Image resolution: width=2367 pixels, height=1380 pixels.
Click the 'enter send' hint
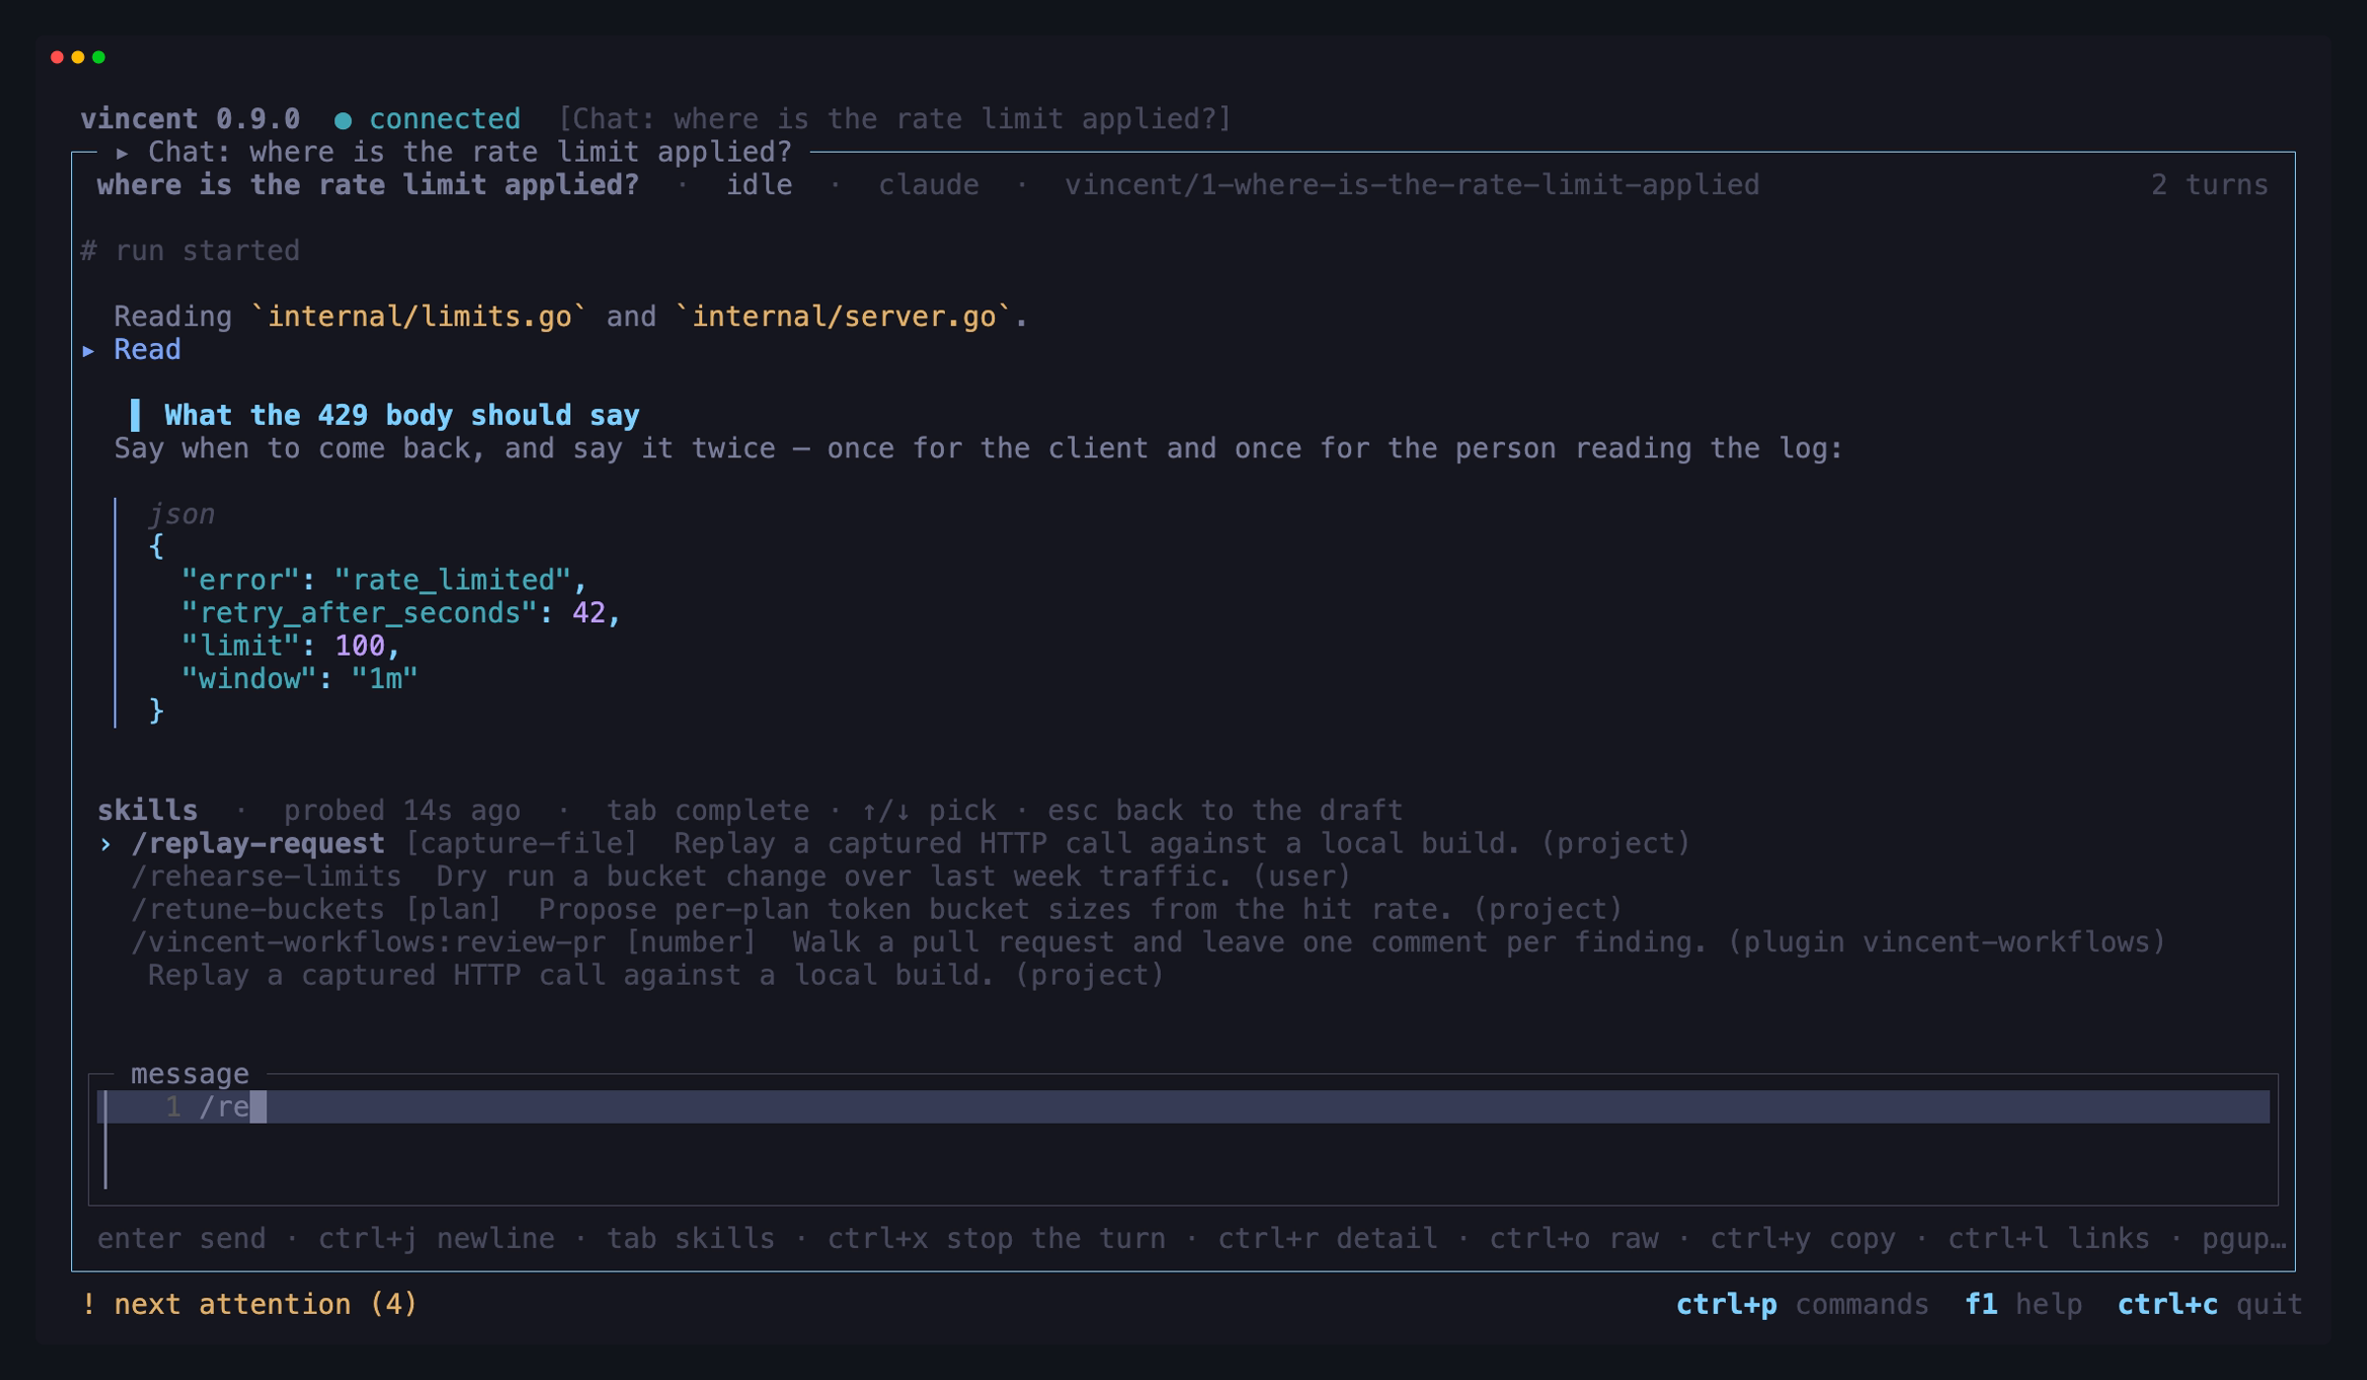point(181,1238)
